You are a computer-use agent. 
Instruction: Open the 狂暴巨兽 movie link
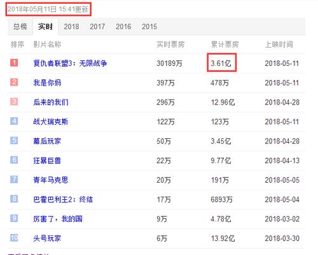tap(47, 160)
